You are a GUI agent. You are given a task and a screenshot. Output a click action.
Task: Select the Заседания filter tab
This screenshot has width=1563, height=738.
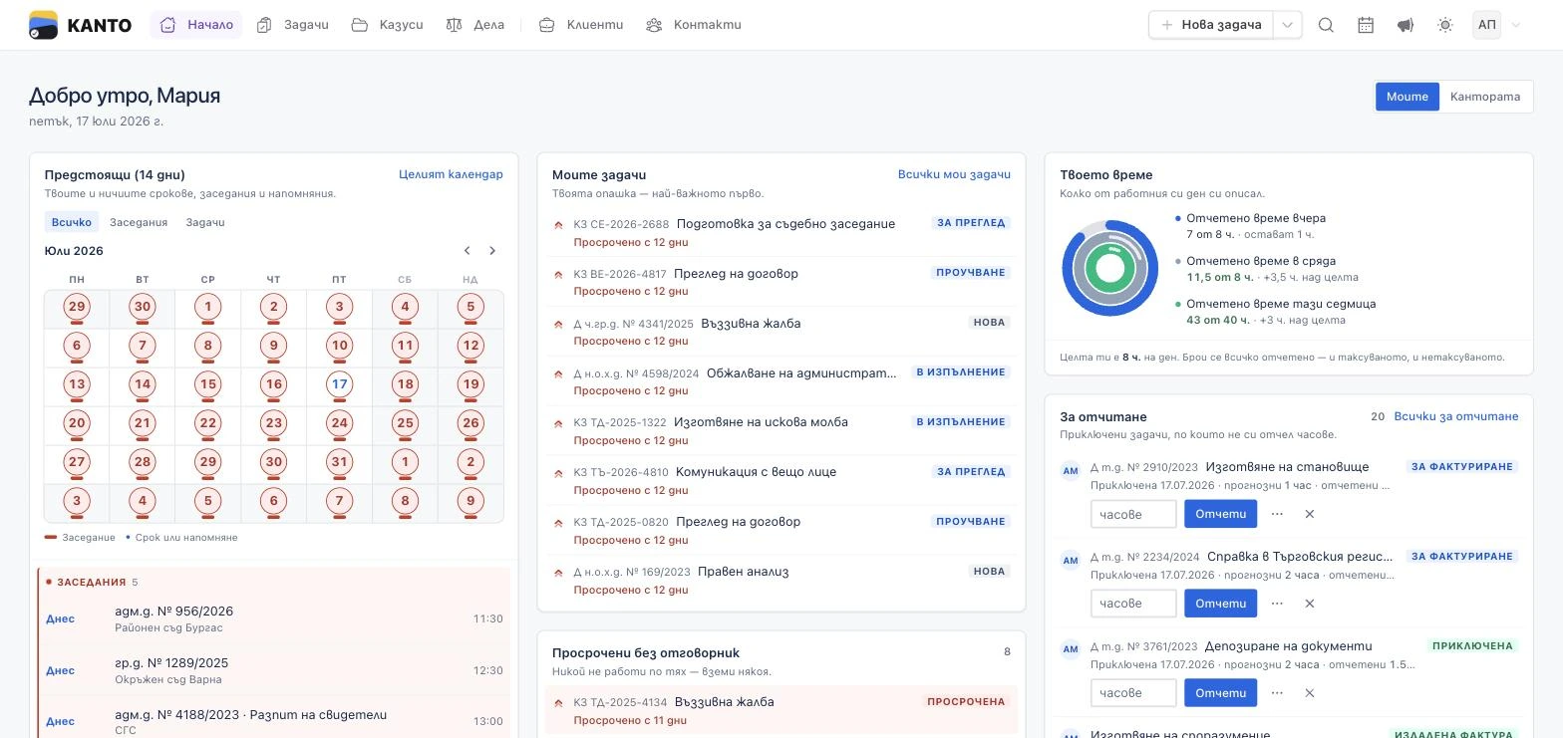click(x=139, y=222)
